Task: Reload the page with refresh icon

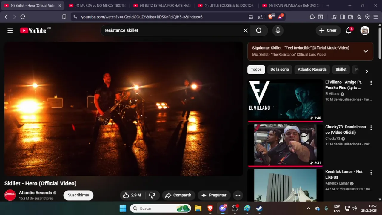Action: click(23, 17)
